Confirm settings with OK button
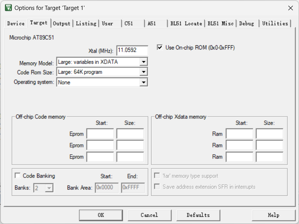This screenshot has height=224, width=299. click(x=101, y=215)
